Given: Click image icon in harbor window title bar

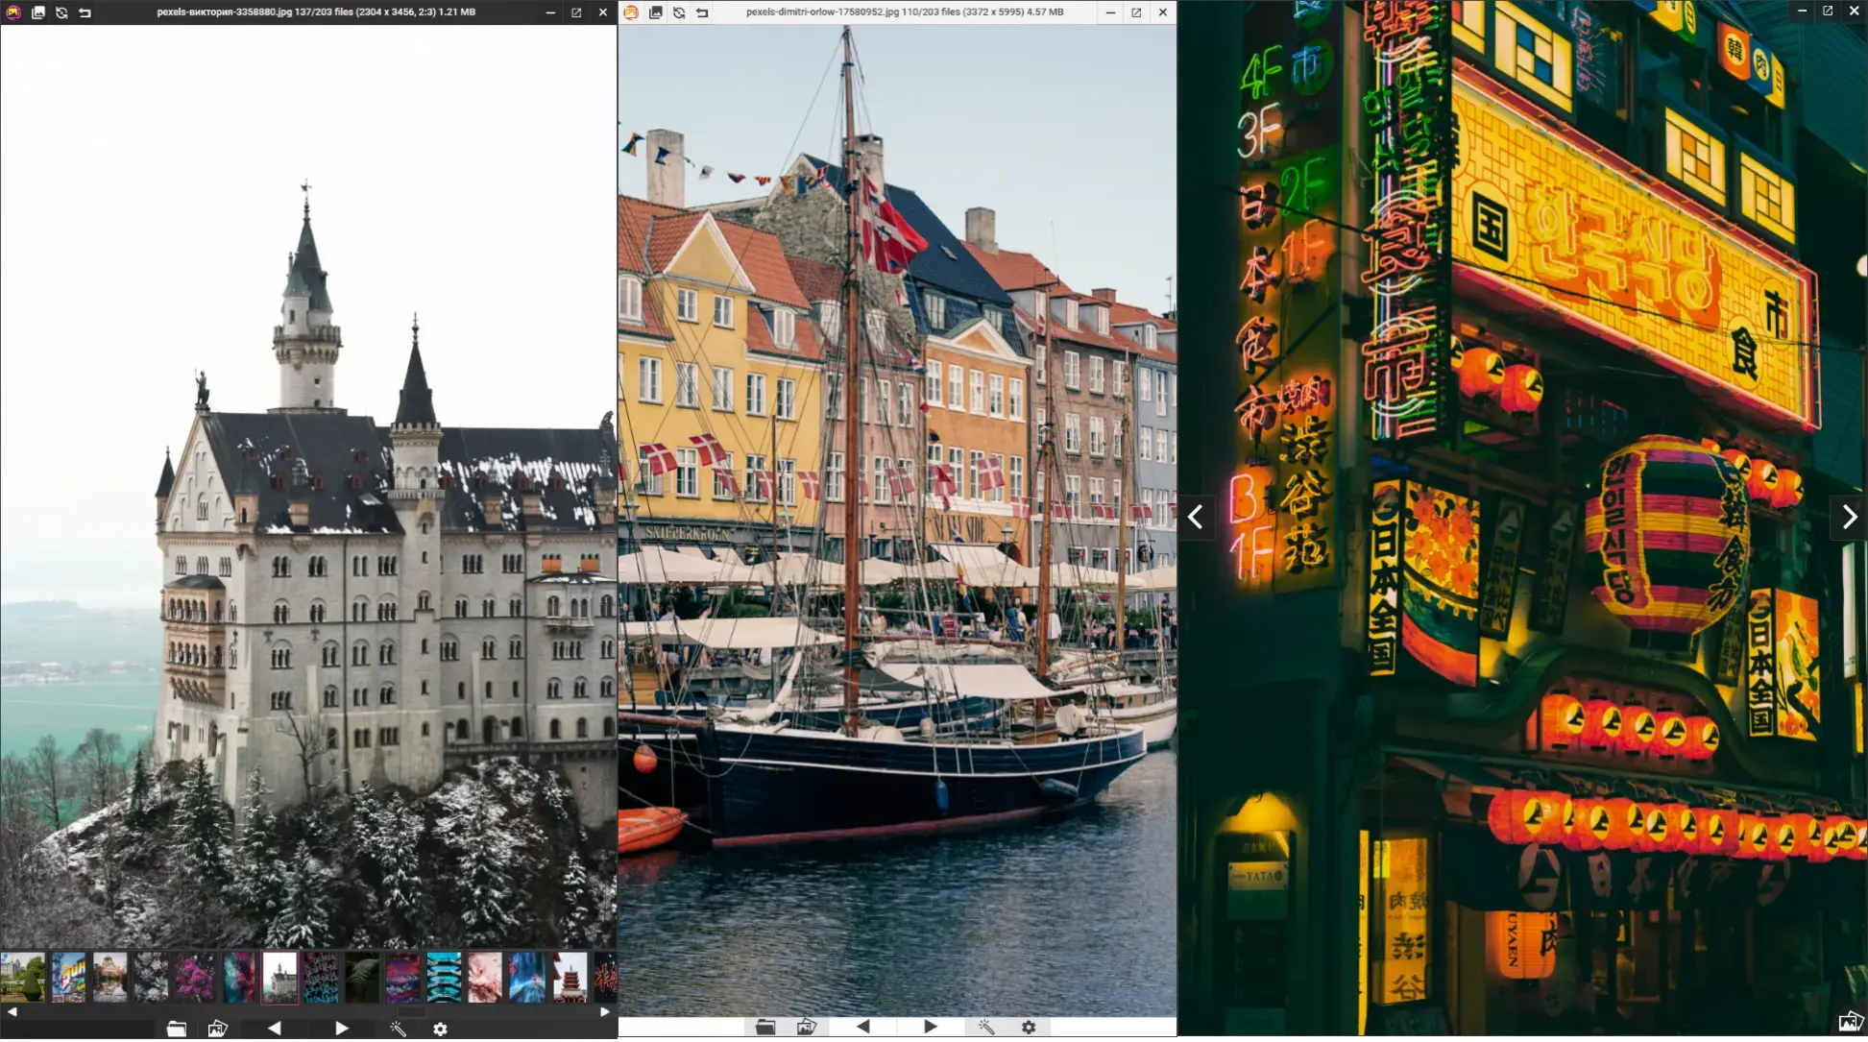Looking at the screenshot, I should tap(655, 12).
